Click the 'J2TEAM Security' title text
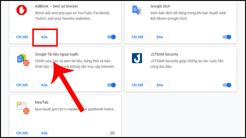Viewport: 246px width, 138px height. click(164, 54)
